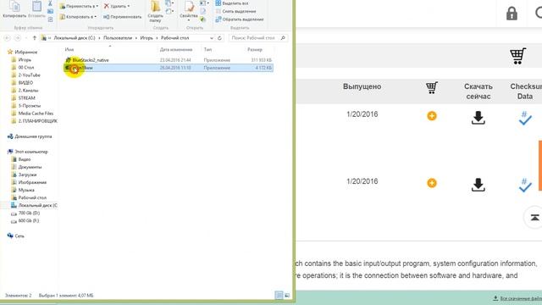Open the address bar history dropdown arrow
The height and width of the screenshot is (305, 542).
[x=212, y=38]
